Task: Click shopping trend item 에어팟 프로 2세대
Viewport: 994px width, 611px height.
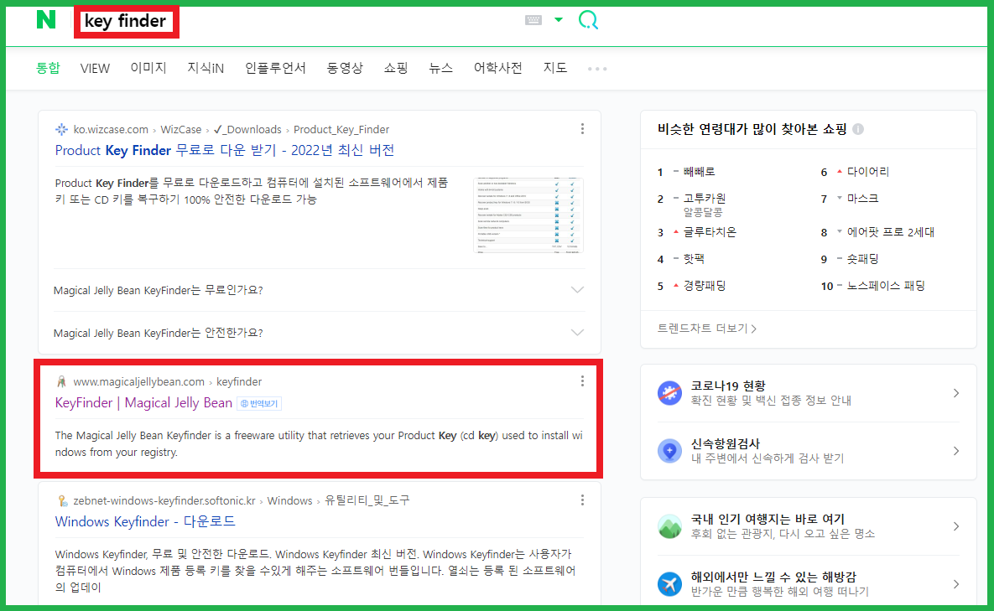Action: (891, 231)
